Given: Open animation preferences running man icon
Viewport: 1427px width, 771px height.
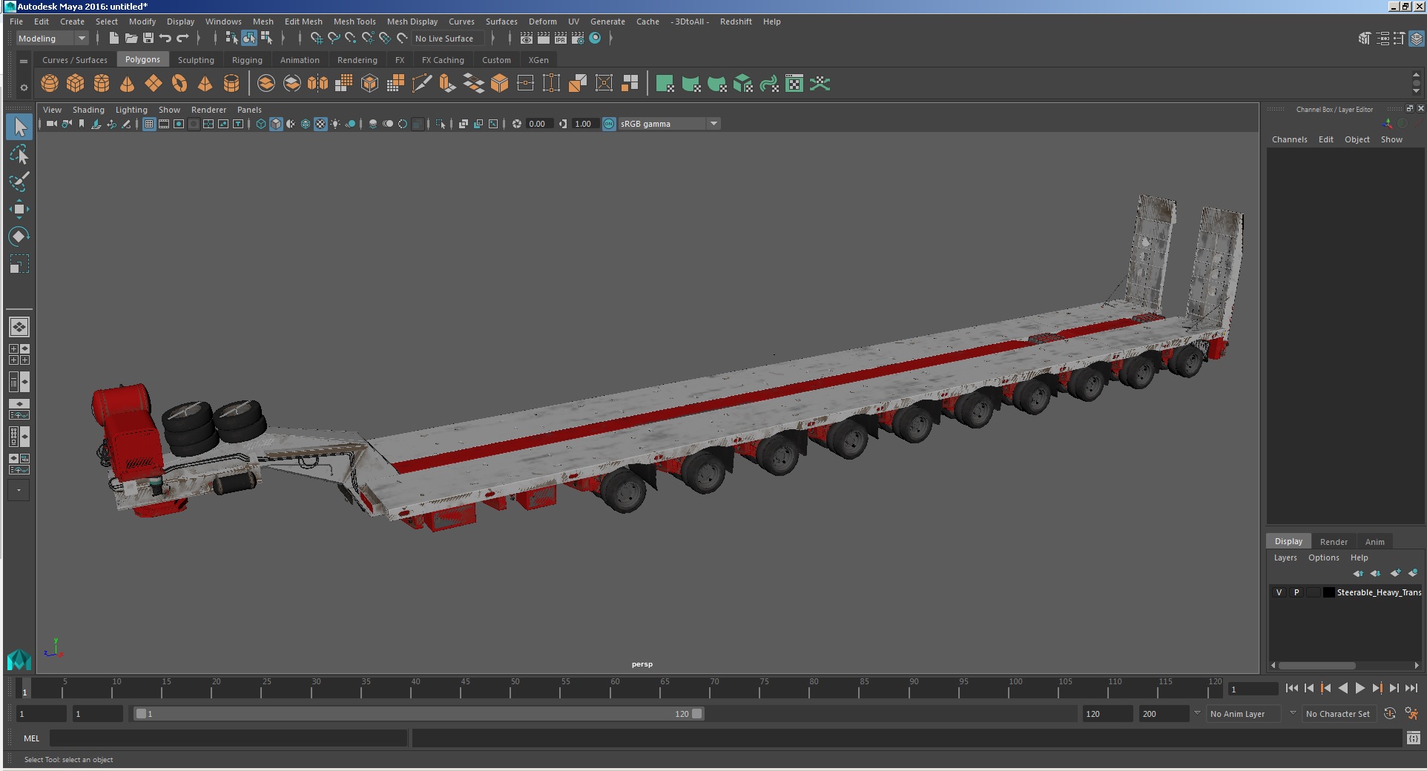Looking at the screenshot, I should [x=1411, y=713].
